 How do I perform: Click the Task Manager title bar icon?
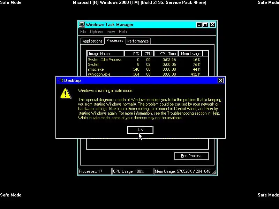(x=82, y=25)
